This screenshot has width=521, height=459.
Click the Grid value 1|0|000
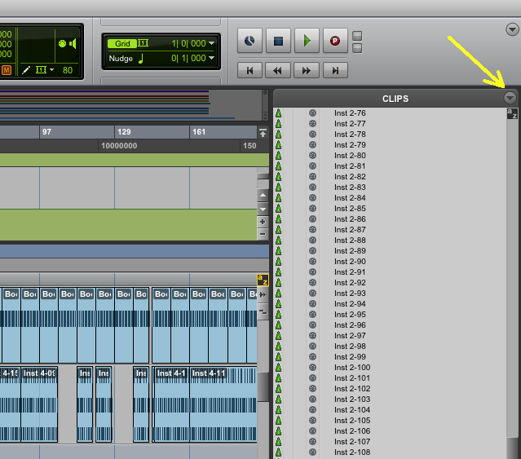(x=188, y=43)
